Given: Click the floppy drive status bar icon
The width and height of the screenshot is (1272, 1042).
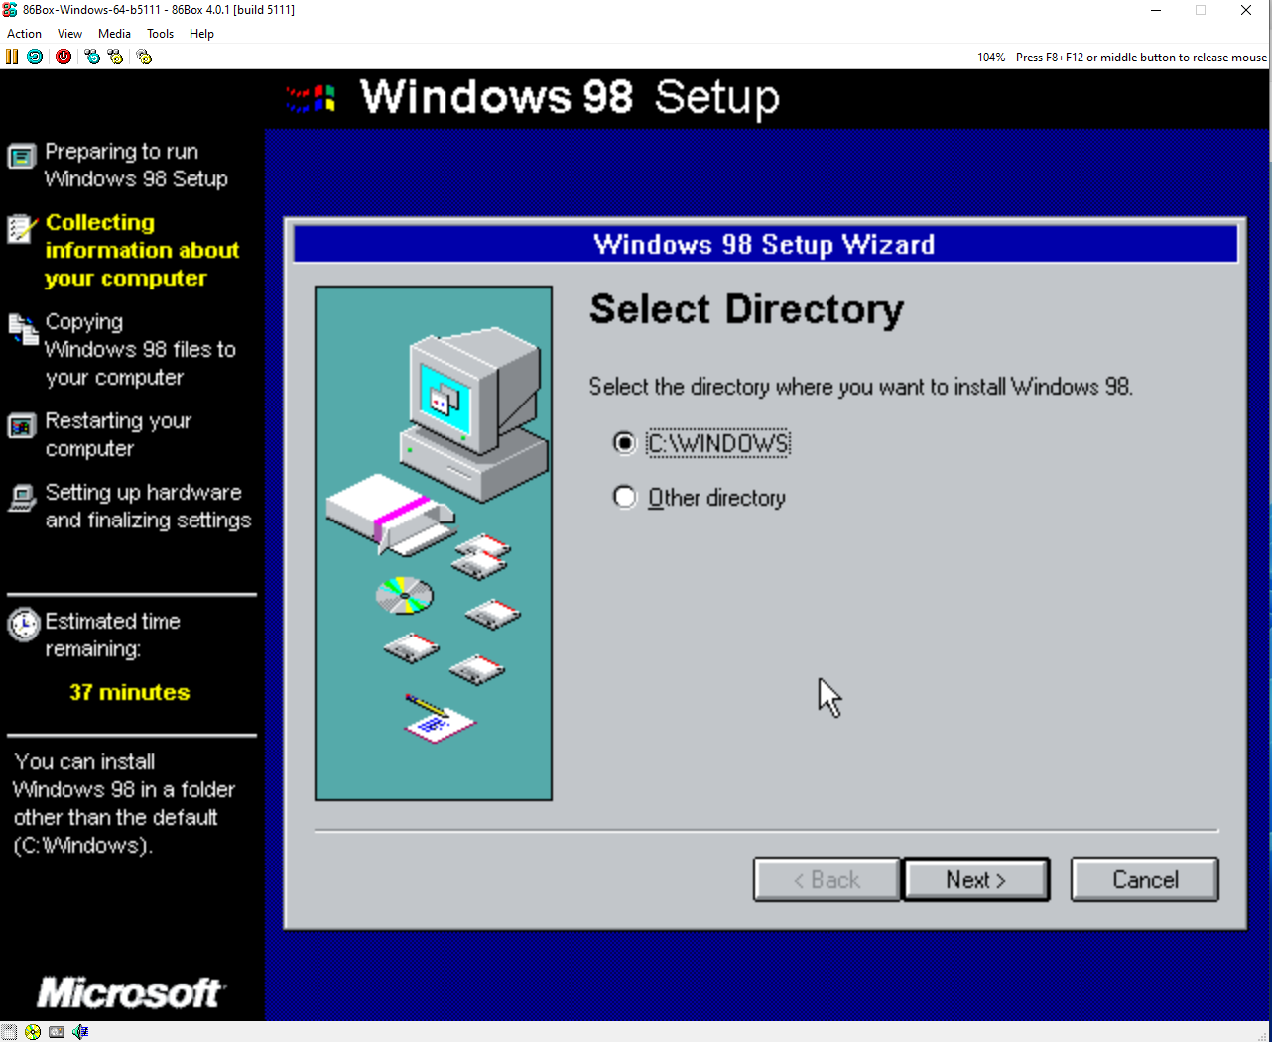Looking at the screenshot, I should coord(9,1032).
